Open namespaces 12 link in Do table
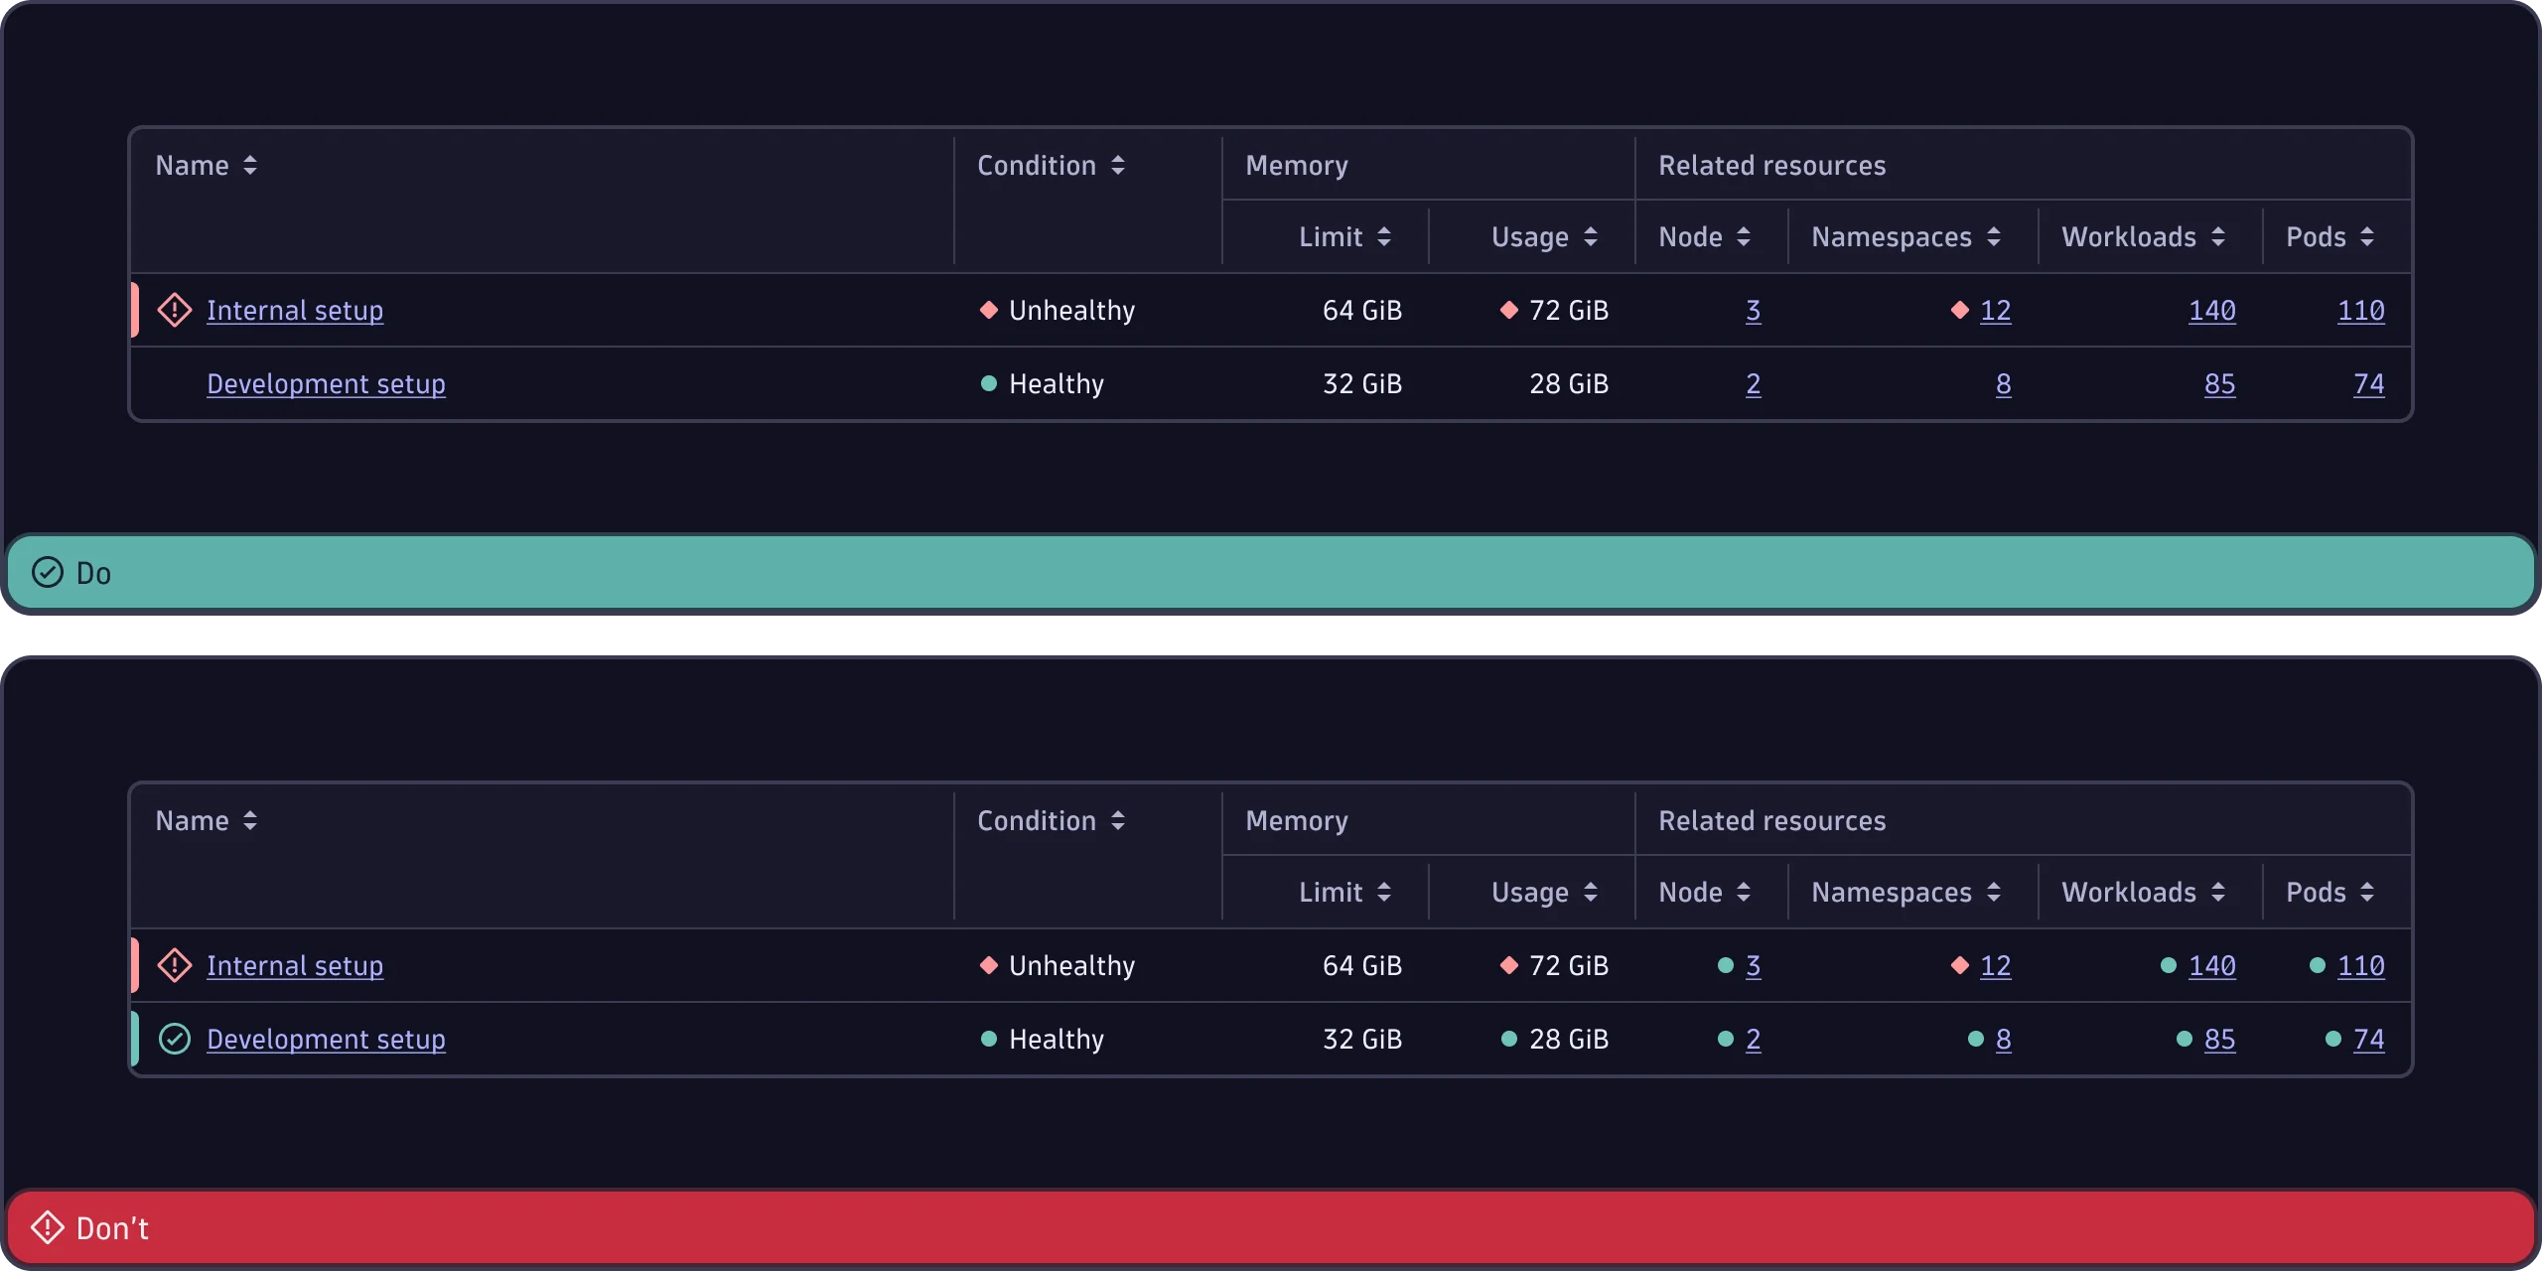The height and width of the screenshot is (1271, 2542). click(1996, 311)
